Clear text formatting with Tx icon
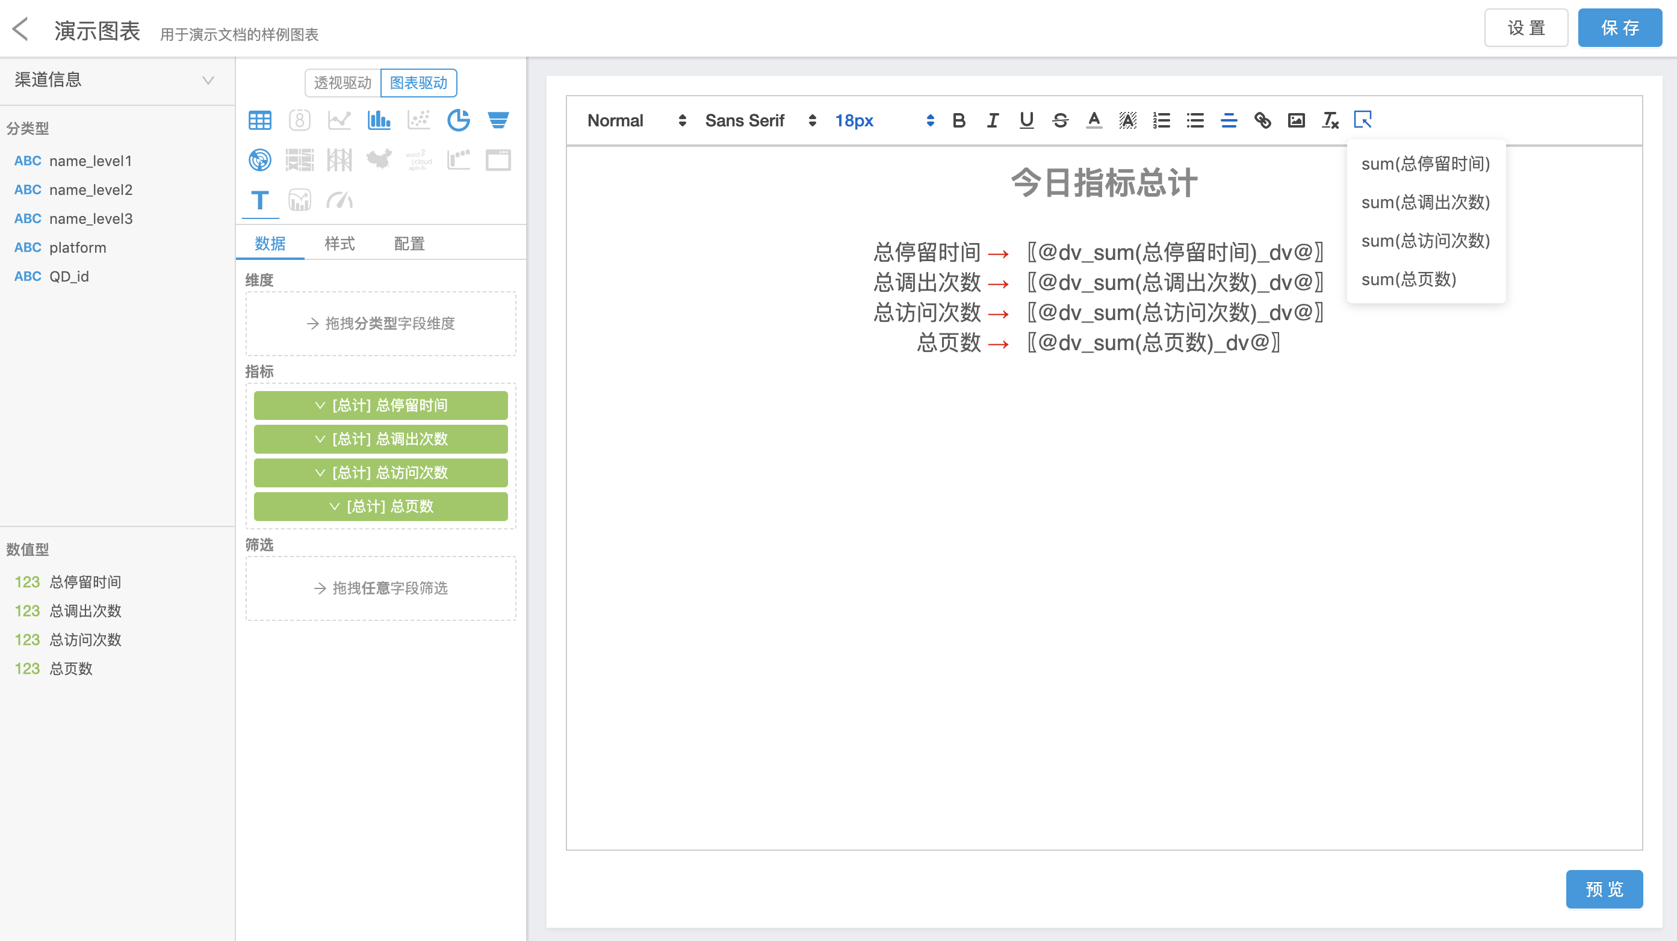Viewport: 1677px width, 941px height. pyautogui.click(x=1330, y=120)
